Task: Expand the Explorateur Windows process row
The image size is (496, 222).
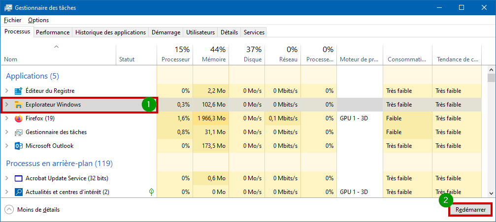Action: coord(6,105)
